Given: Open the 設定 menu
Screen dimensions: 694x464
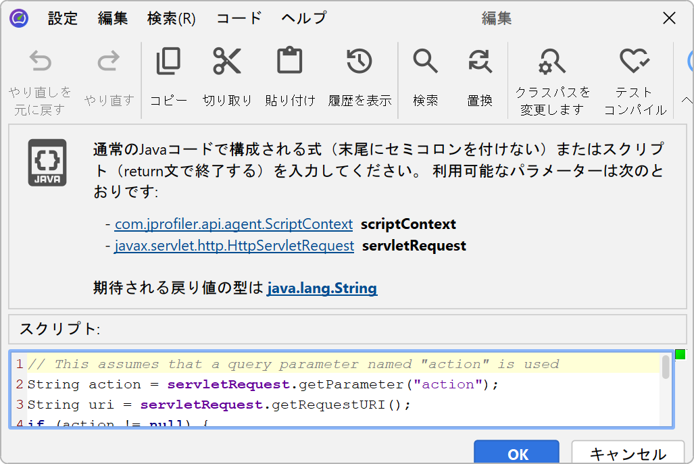Looking at the screenshot, I should [x=63, y=18].
